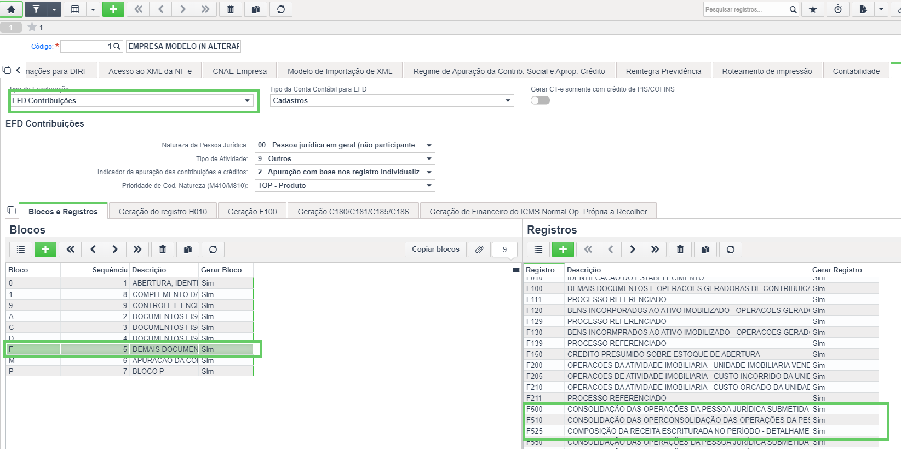Open Indicador da apuração dropdown
901x449 pixels.
tap(345, 172)
